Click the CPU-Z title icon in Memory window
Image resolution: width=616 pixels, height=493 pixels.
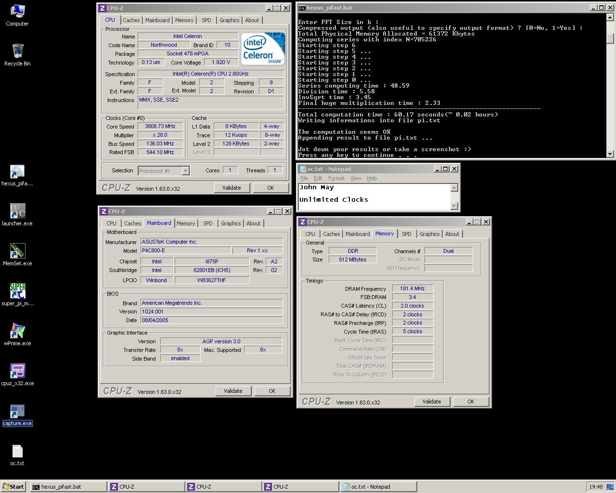coord(303,222)
